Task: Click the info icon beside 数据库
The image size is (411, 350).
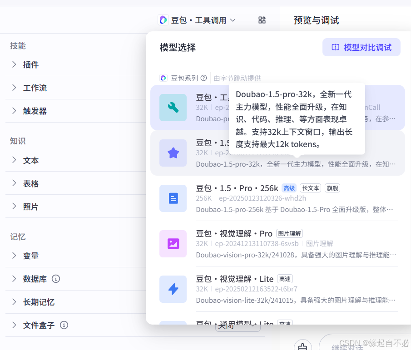Action: (56, 279)
